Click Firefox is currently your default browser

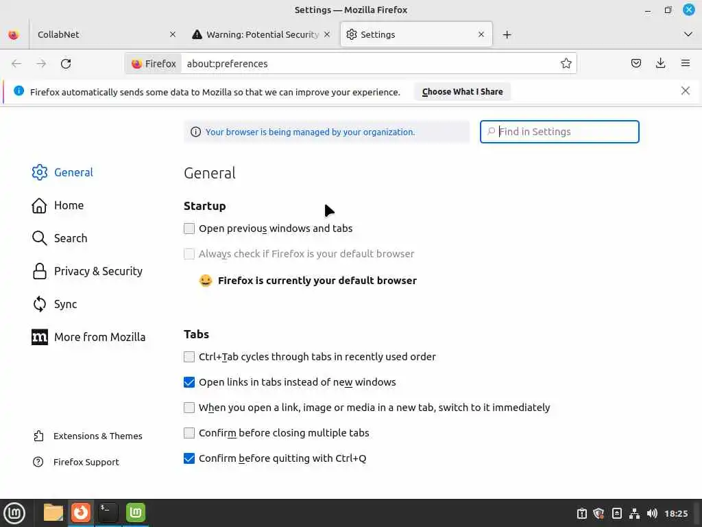[x=317, y=281]
